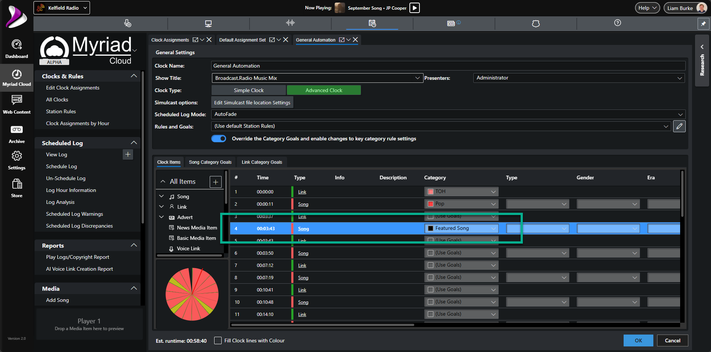Collapse the Scheduled Log section

134,143
